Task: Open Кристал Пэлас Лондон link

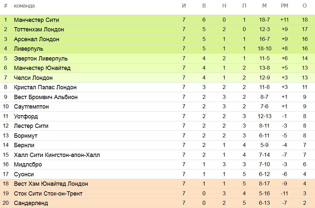Action: [45, 87]
